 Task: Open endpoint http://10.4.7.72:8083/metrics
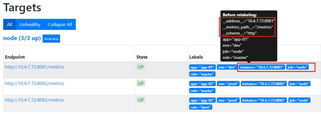pyautogui.click(x=34, y=100)
